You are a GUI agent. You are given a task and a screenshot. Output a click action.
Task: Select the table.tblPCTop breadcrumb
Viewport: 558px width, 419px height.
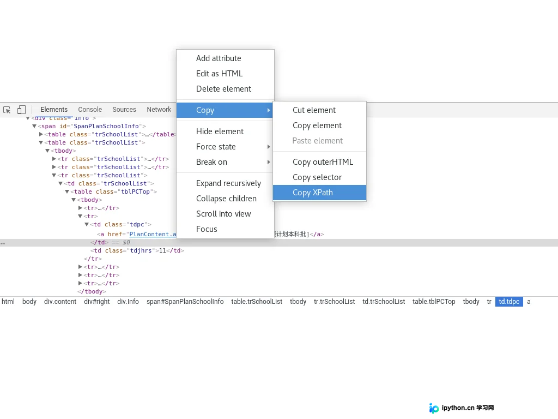click(x=434, y=302)
